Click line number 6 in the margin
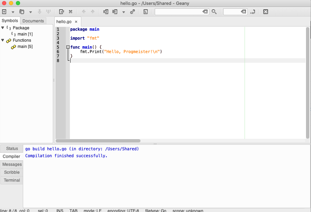The image size is (311, 212). coord(58,52)
